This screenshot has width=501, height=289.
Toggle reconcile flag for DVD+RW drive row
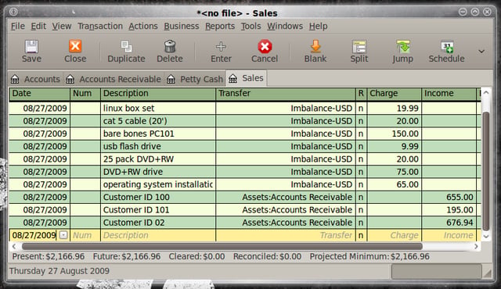pyautogui.click(x=361, y=172)
